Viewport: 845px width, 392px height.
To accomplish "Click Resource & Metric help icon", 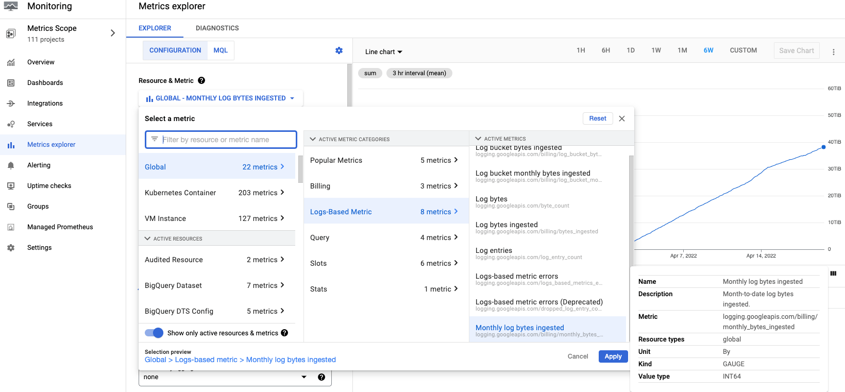I will click(201, 80).
